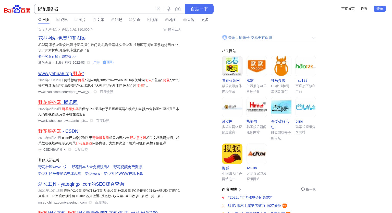Click the 专业客服在线为您答疑 link
The width and height of the screenshot is (392, 213).
57,56
